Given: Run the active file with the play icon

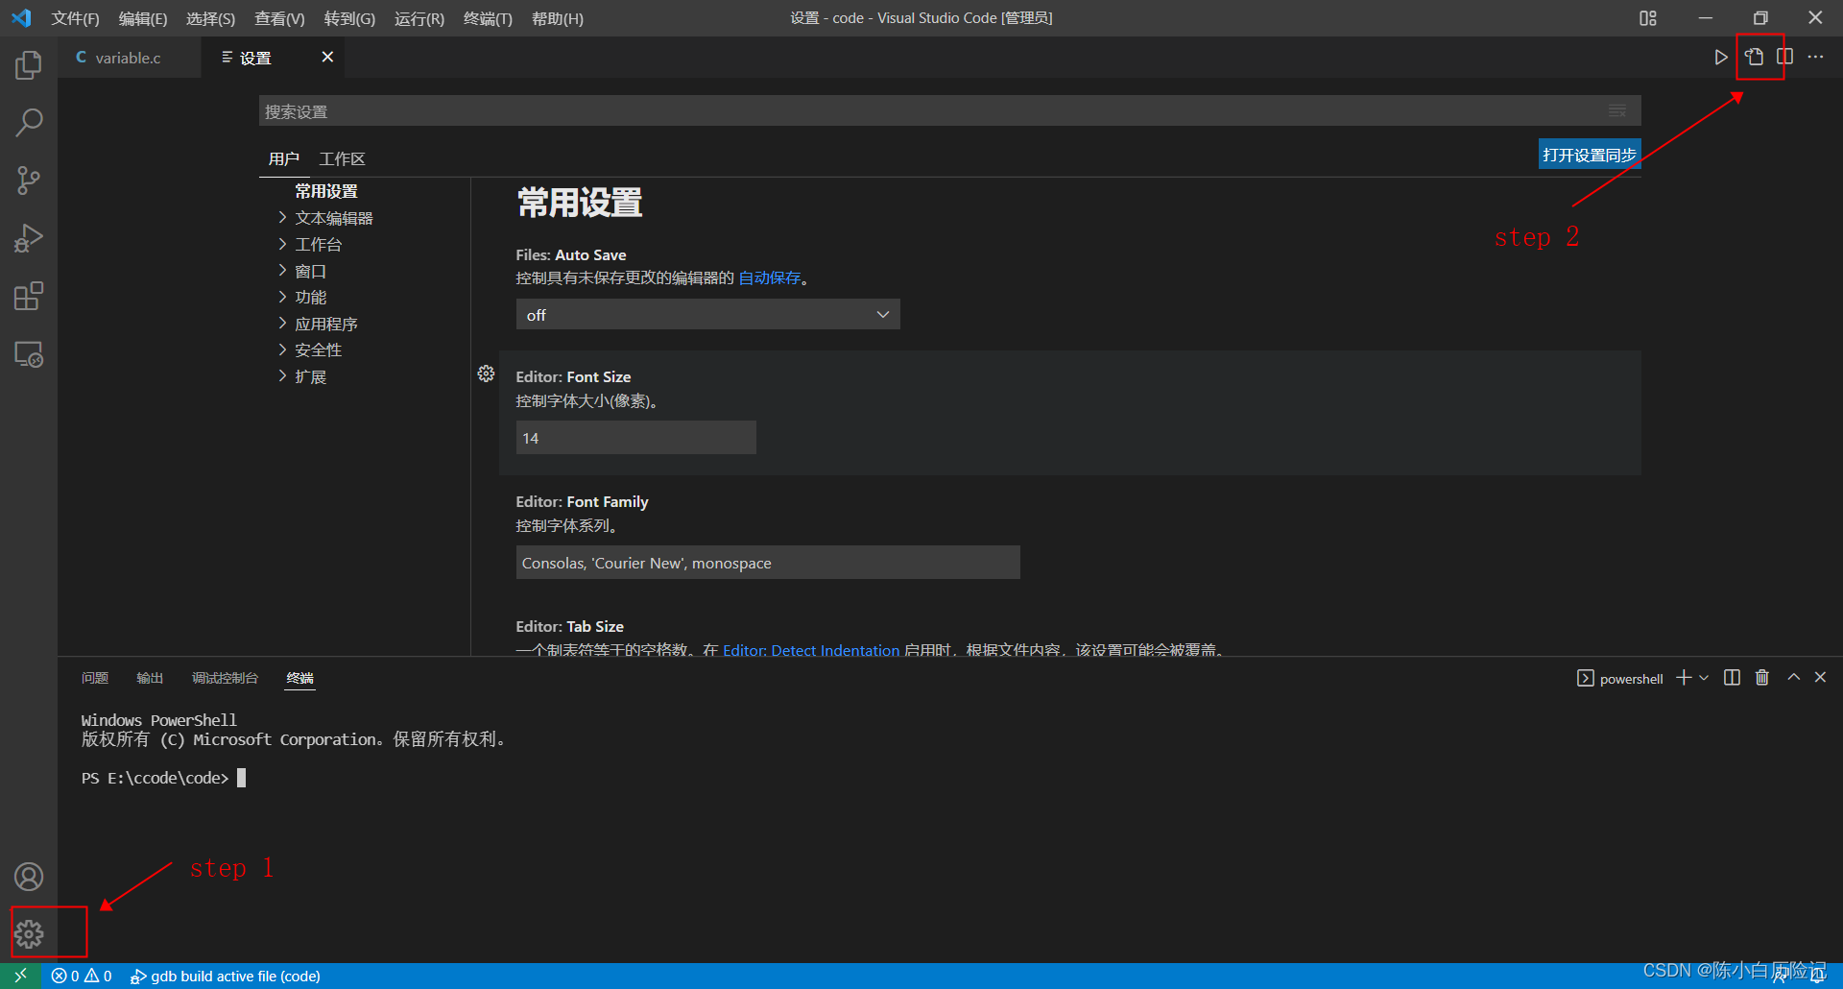Looking at the screenshot, I should pos(1721,57).
